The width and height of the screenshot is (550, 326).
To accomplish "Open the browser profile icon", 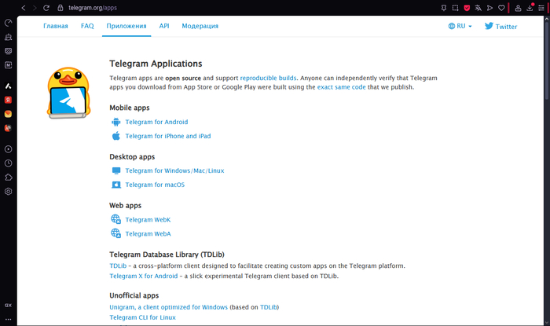I will (x=518, y=8).
